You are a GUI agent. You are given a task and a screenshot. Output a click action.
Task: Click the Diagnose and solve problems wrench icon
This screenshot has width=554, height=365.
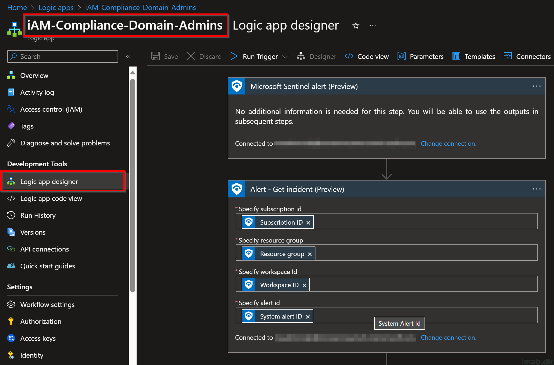pos(11,143)
